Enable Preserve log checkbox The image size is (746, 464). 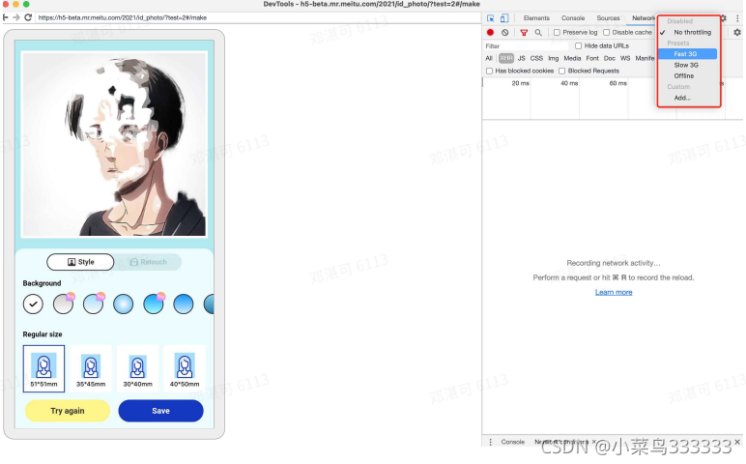(557, 32)
